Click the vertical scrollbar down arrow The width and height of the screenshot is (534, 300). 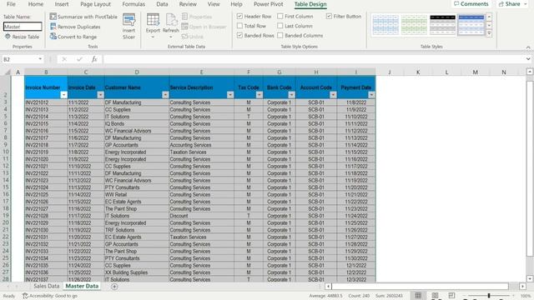pos(530,278)
